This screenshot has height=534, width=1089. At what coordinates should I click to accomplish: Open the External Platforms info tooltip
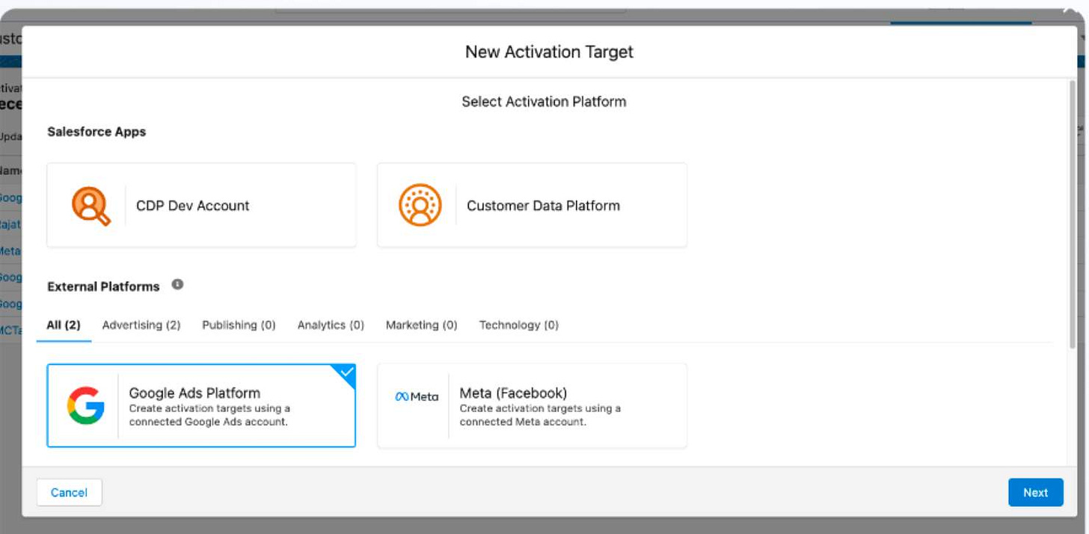coord(177,283)
